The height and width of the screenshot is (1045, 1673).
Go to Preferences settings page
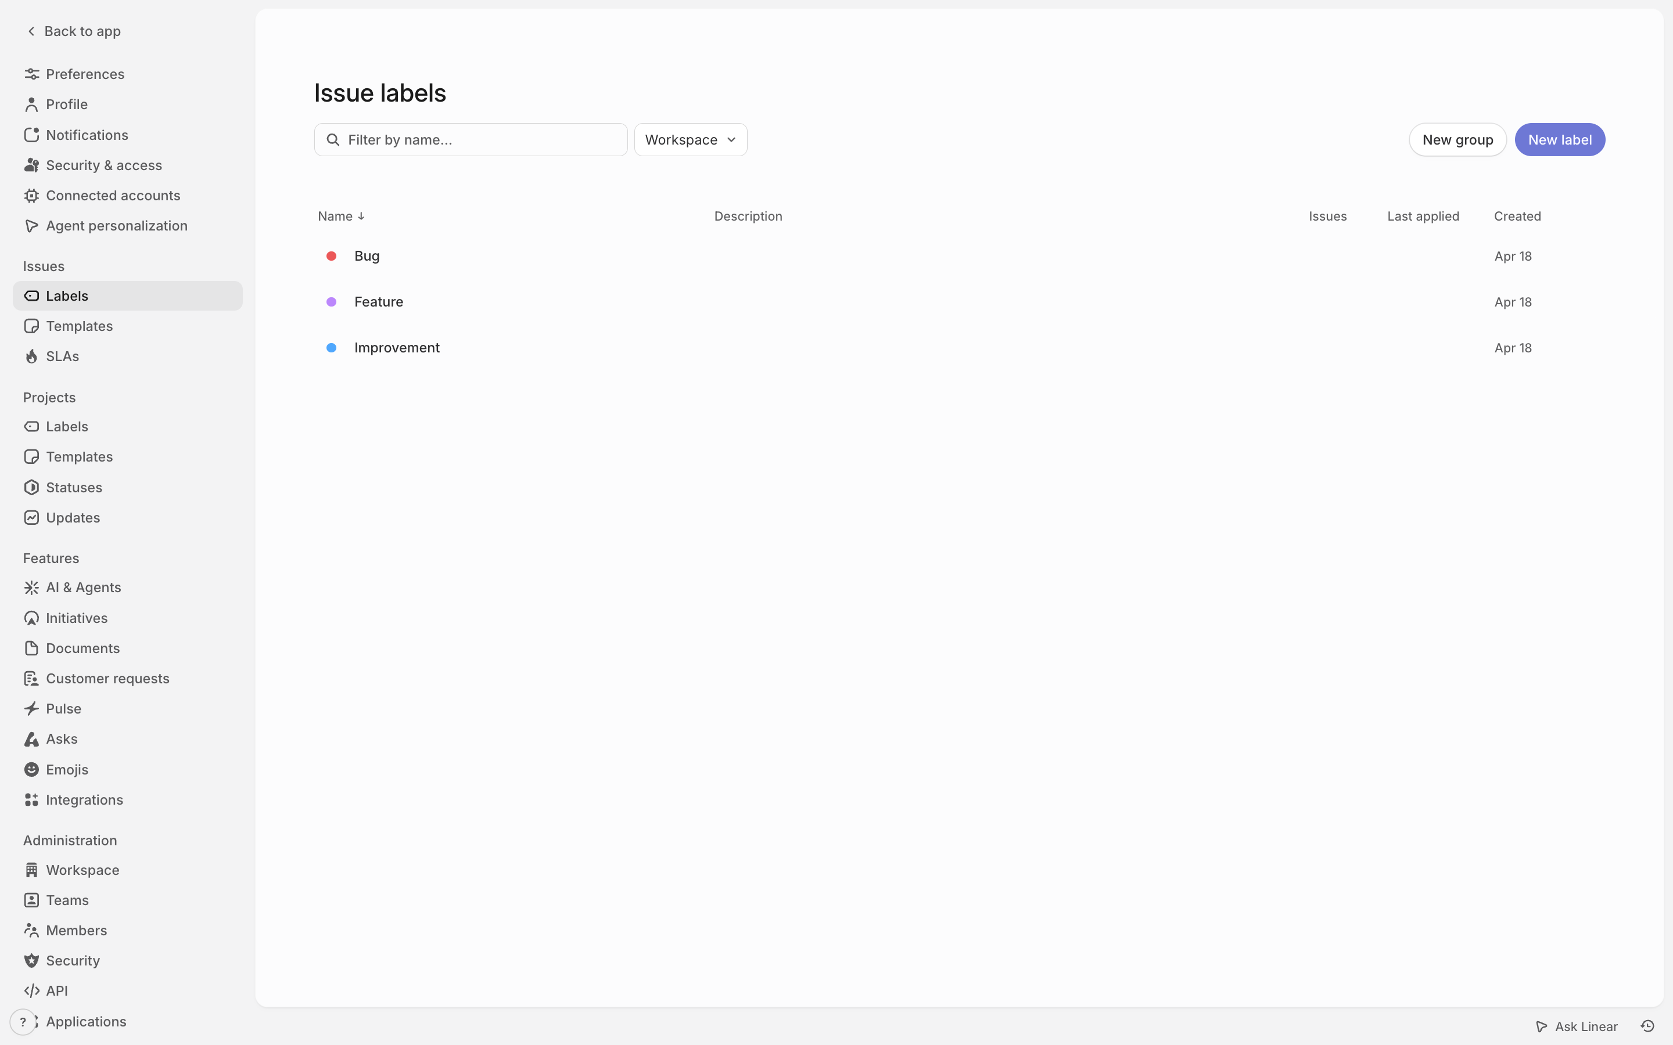(128, 74)
